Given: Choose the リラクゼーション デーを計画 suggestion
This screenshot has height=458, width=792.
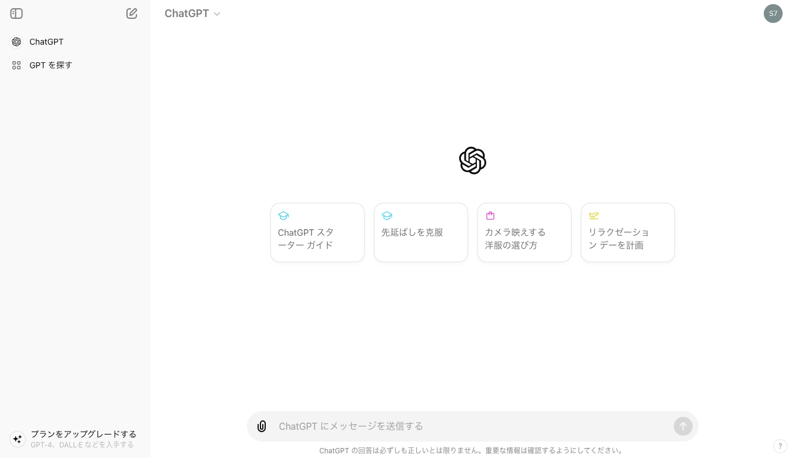Looking at the screenshot, I should [x=627, y=232].
